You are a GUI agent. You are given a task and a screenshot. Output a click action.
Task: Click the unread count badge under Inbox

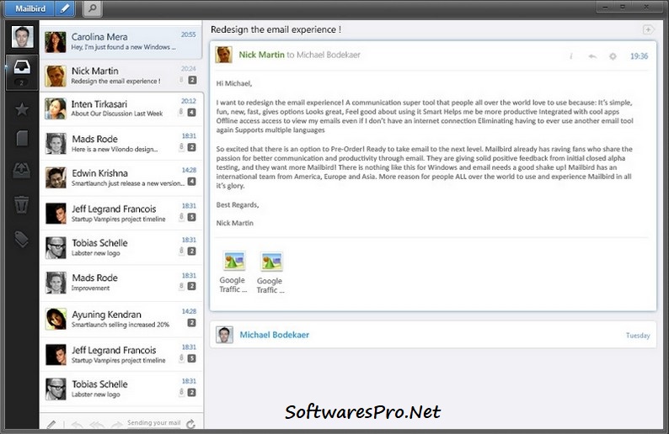pos(22,82)
